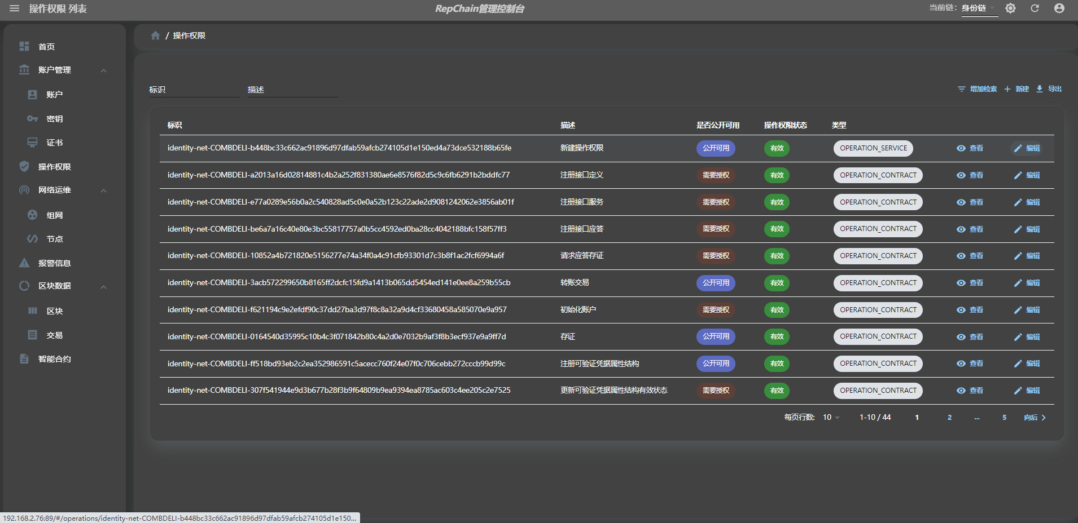Viewport: 1078px width, 523px height.
Task: Edit the 新建操作权限 row
Action: (1027, 148)
